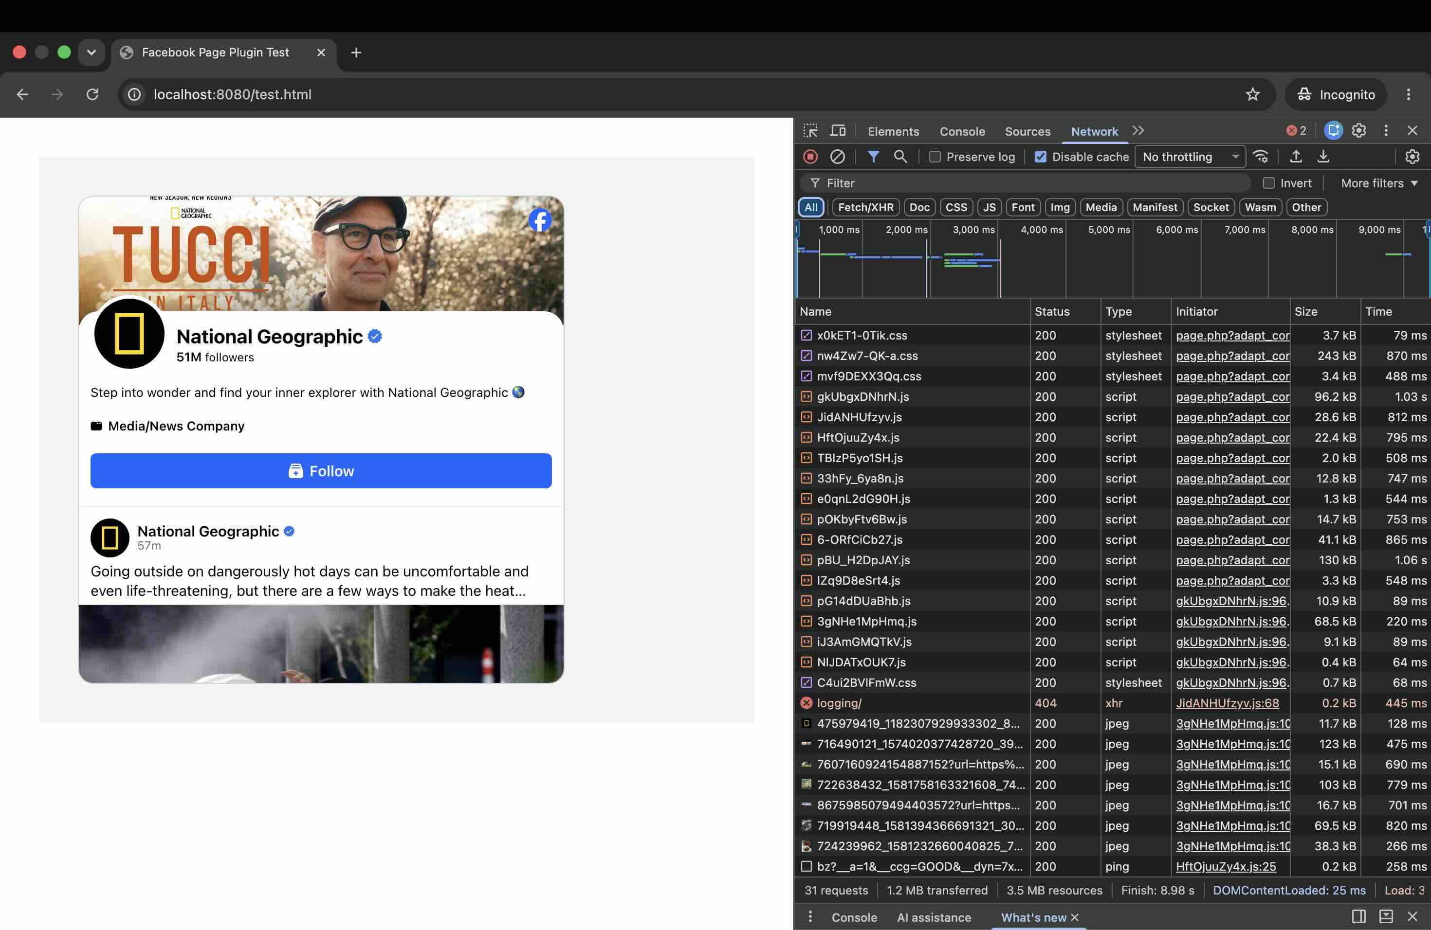Open network conditions wifi icon
The width and height of the screenshot is (1431, 930).
[x=1260, y=157]
